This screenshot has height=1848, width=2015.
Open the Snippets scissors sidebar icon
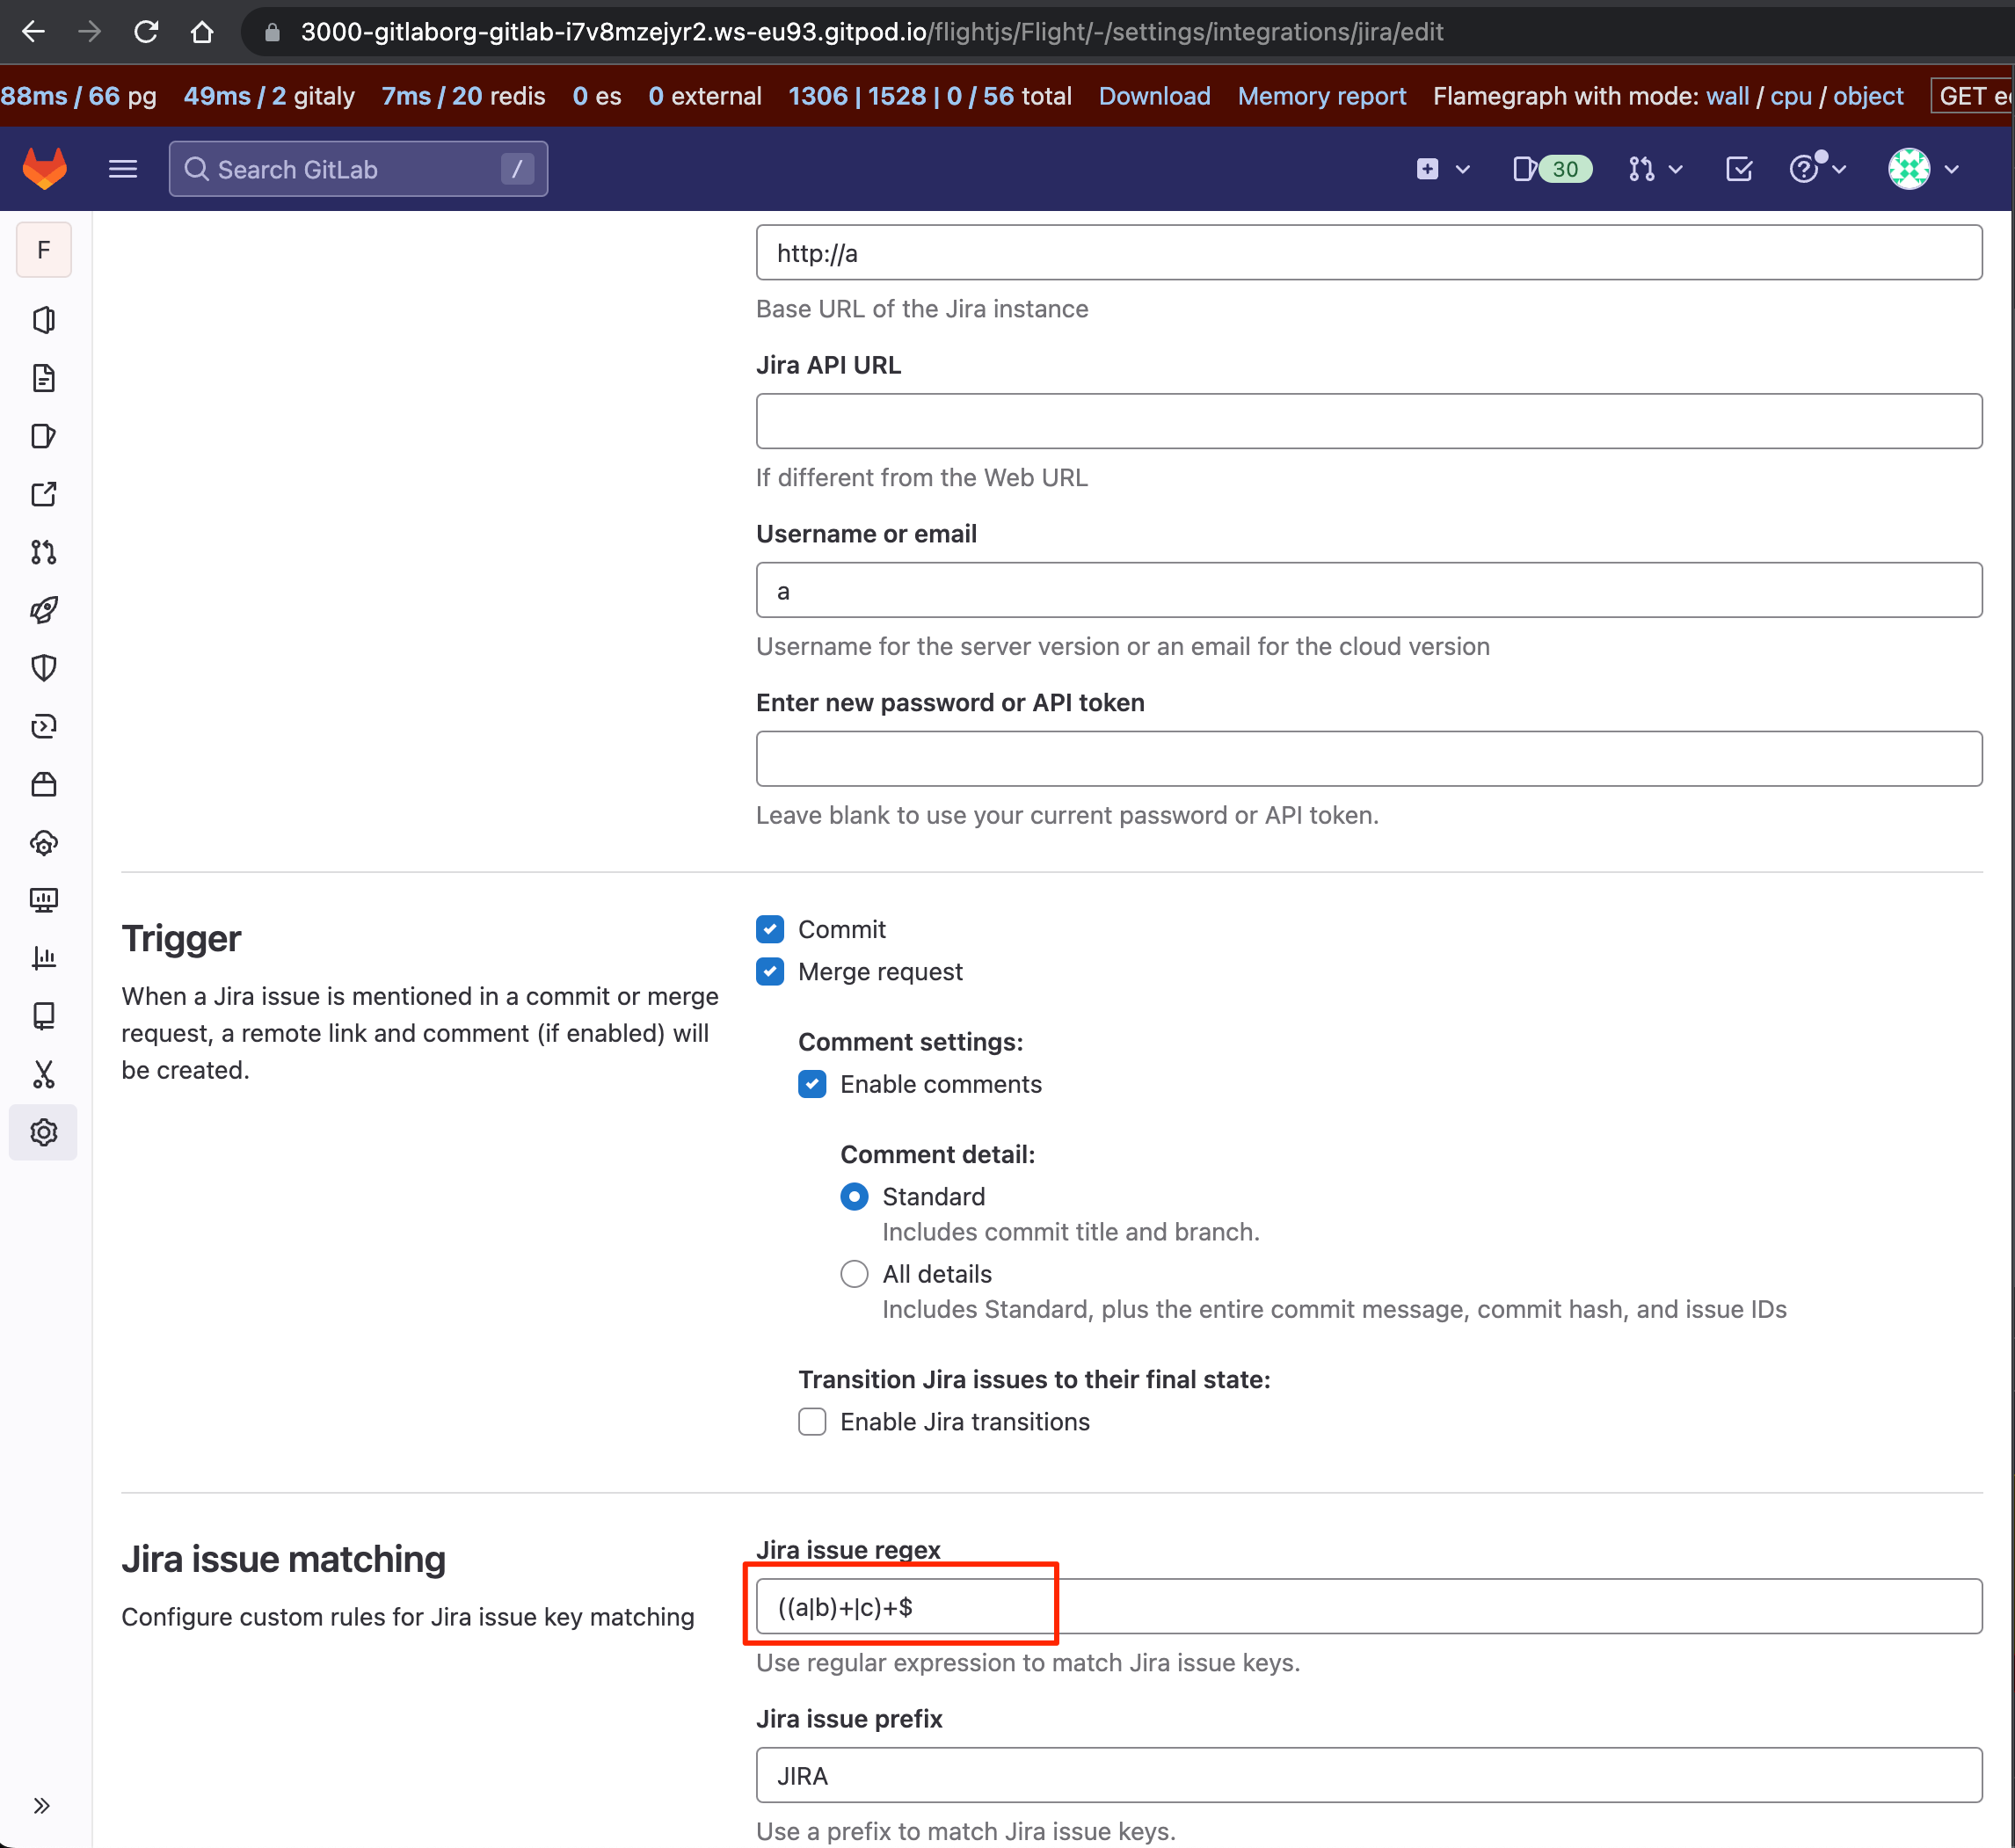point(43,1074)
